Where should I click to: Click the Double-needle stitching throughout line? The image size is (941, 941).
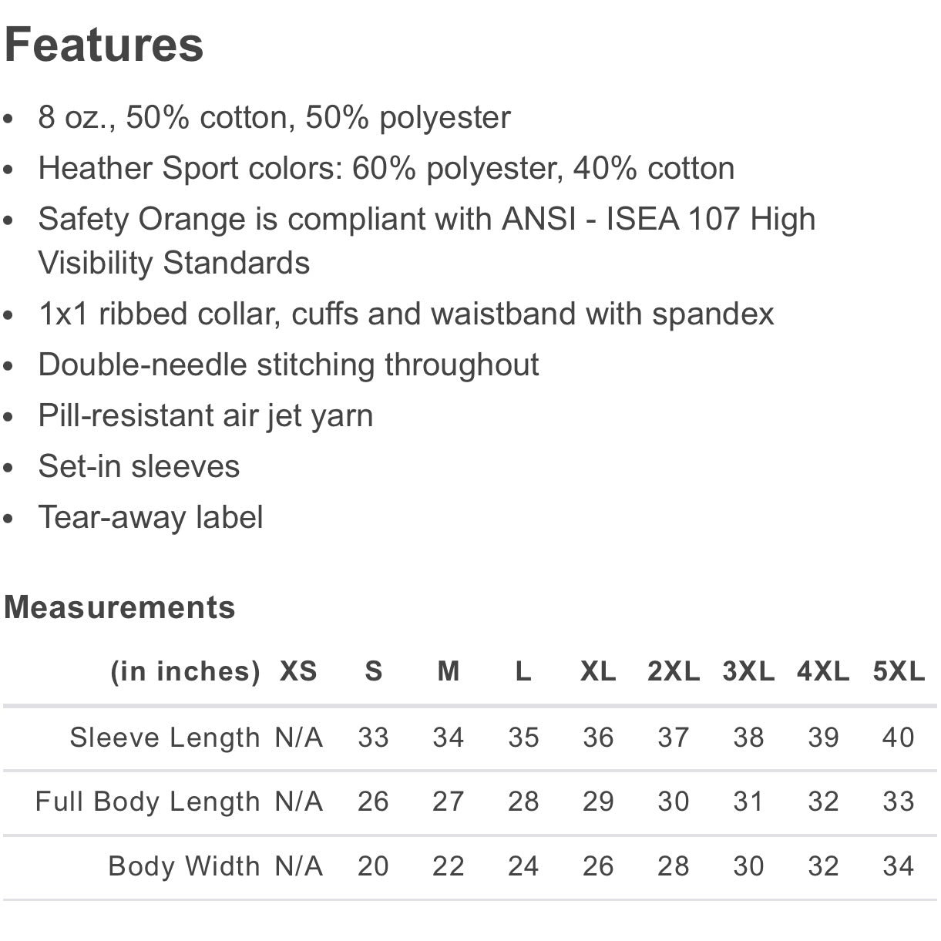[289, 365]
